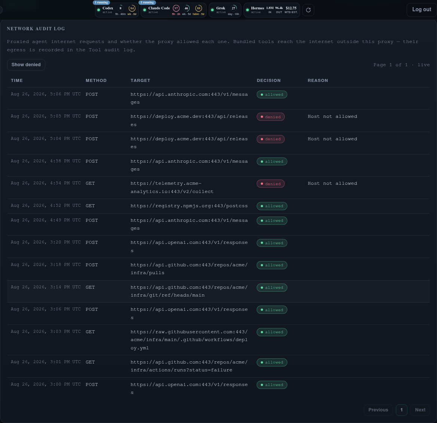Click the acme/infra/pulls GitHub target URL
The height and width of the screenshot is (423, 437).
pos(189,269)
